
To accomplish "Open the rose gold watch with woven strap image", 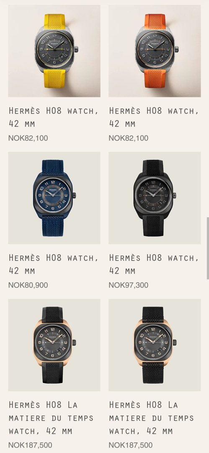I will (x=155, y=345).
